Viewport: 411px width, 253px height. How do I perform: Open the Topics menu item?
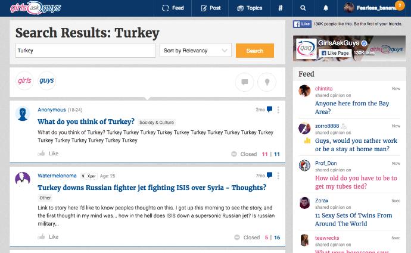tap(250, 8)
